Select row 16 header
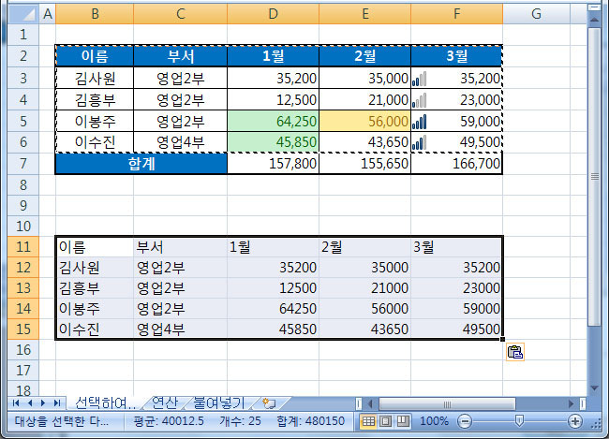609x439 pixels. point(23,350)
